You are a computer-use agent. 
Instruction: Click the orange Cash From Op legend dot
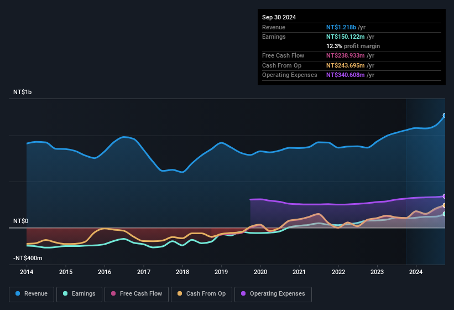click(x=180, y=293)
